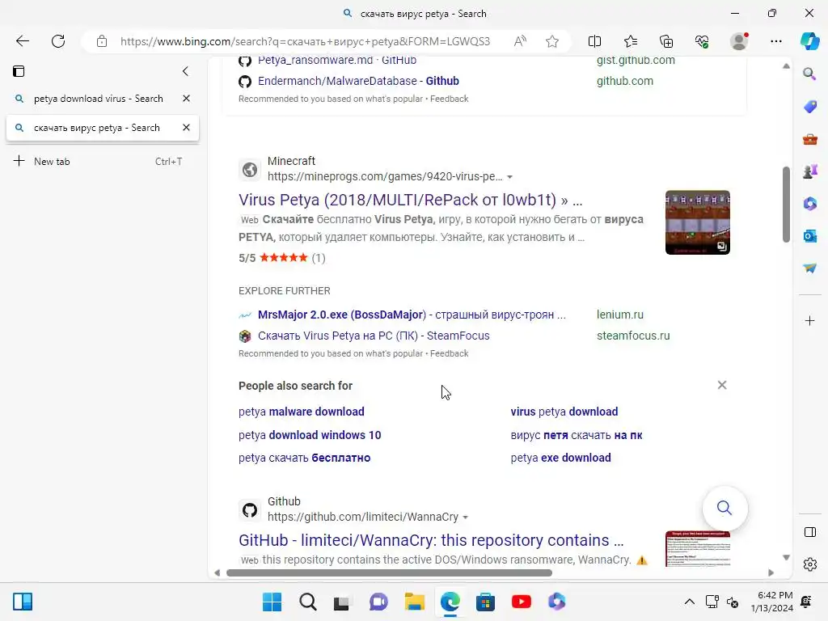
Task: Switch to 'petya download virus' tab
Action: click(x=99, y=99)
